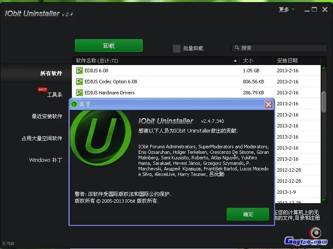Click the green U icon in 关于 title bar
This screenshot has width=333, height=249.
(x=74, y=104)
